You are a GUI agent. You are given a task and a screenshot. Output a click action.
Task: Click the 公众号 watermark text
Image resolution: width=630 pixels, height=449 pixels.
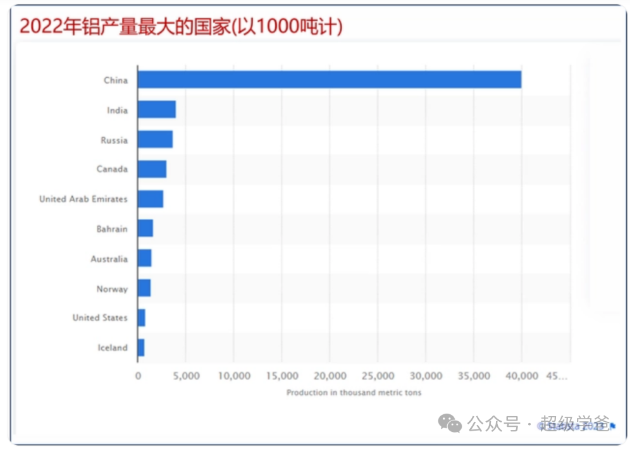coord(493,424)
